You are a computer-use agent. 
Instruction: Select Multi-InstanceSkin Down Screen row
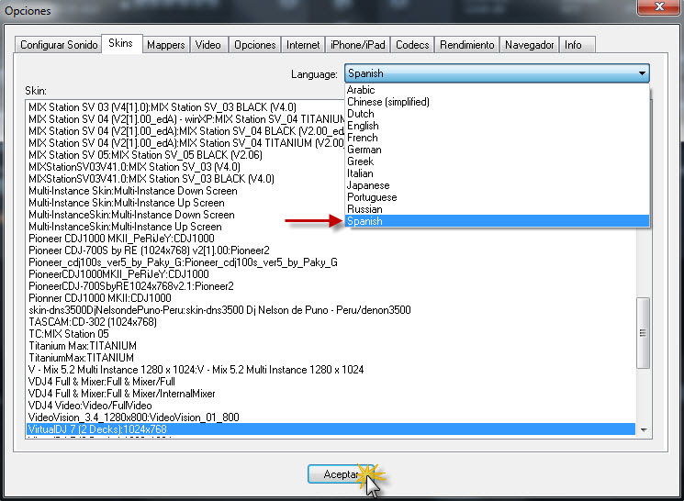tap(185, 215)
